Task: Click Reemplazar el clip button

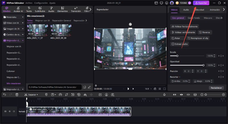Action: click(198, 38)
